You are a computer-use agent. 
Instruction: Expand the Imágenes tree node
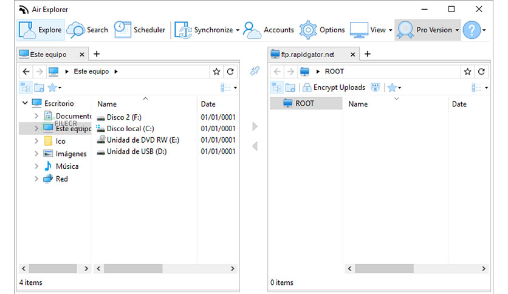click(x=36, y=154)
